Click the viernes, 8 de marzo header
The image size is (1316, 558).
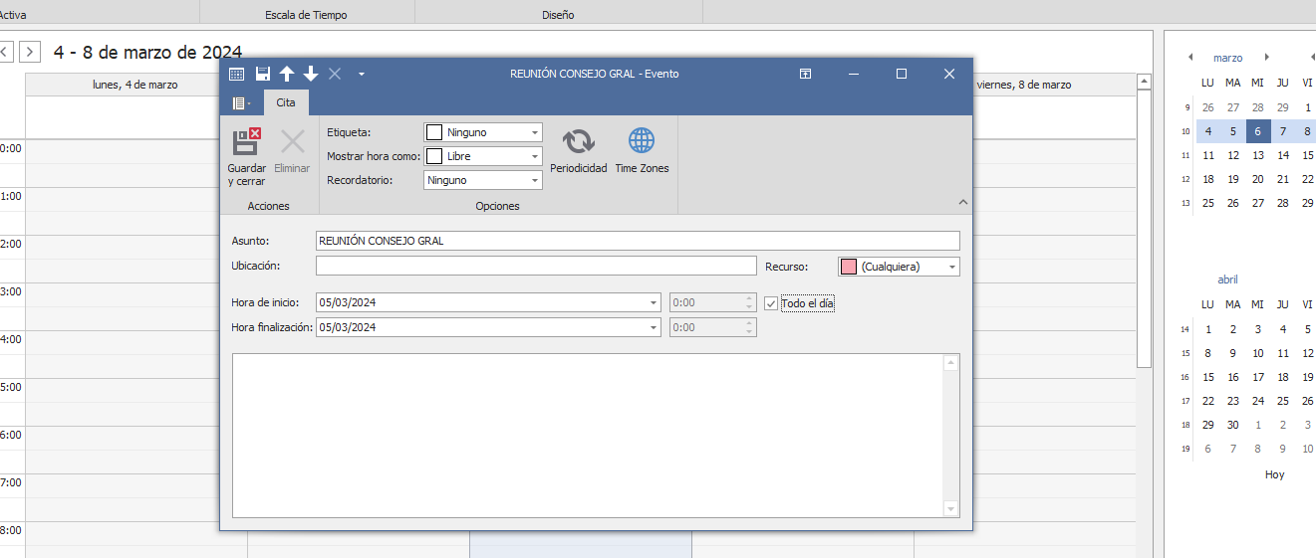point(1024,85)
